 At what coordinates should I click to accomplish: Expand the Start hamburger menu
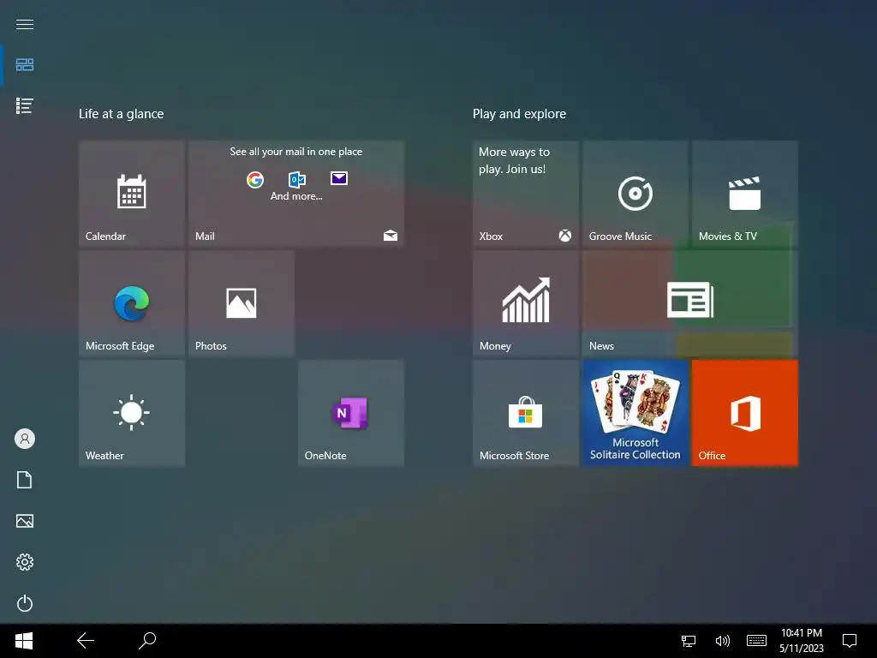tap(25, 24)
